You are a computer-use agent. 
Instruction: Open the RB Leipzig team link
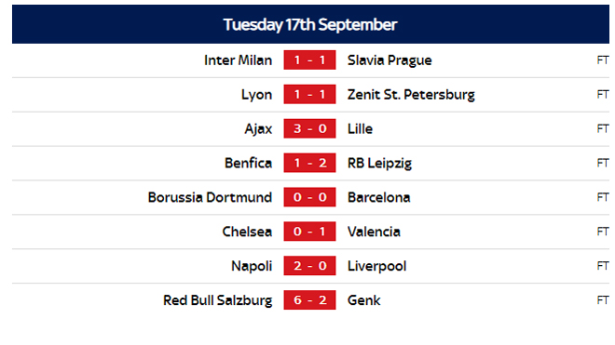click(379, 164)
